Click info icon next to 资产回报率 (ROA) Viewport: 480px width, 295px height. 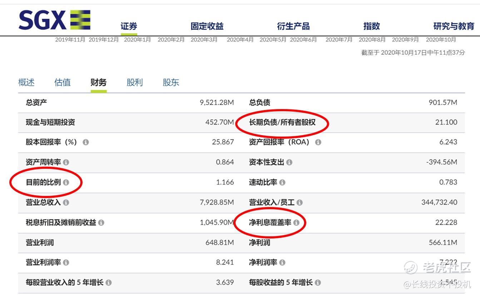tap(318, 142)
